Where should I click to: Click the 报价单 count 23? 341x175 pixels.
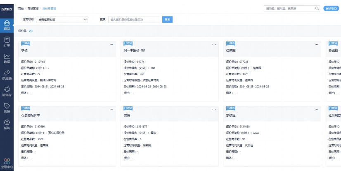point(31,31)
